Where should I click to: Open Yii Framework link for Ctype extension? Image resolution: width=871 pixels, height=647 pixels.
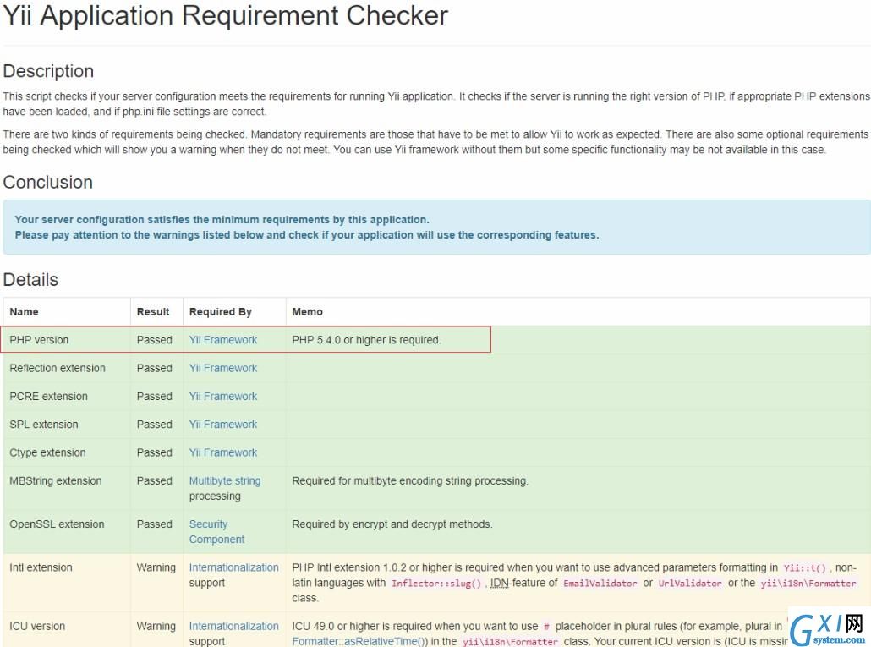point(222,452)
